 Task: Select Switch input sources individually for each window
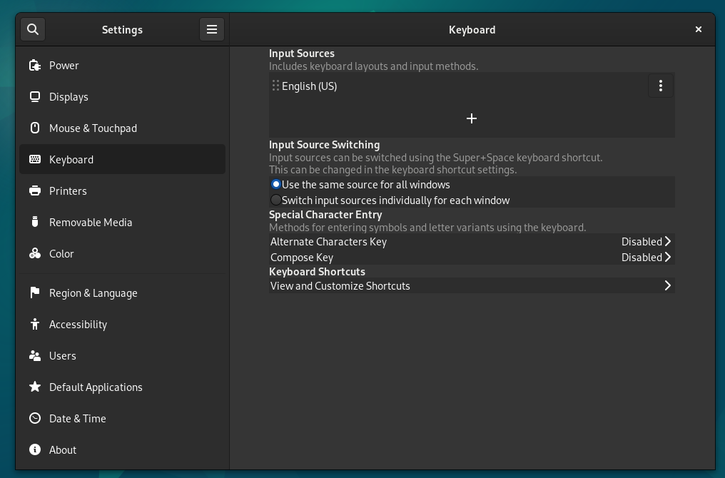276,200
